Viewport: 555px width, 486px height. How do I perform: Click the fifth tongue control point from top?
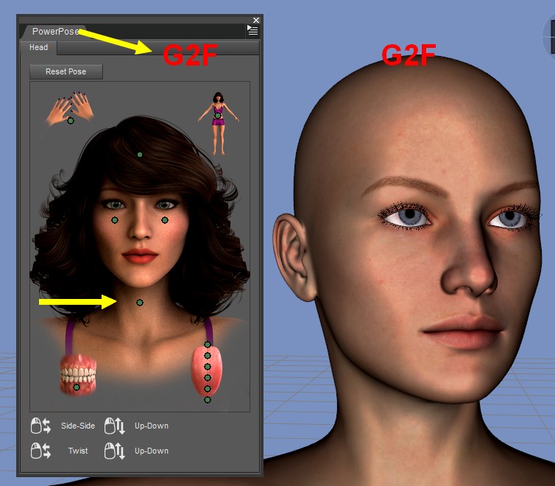[x=208, y=389]
